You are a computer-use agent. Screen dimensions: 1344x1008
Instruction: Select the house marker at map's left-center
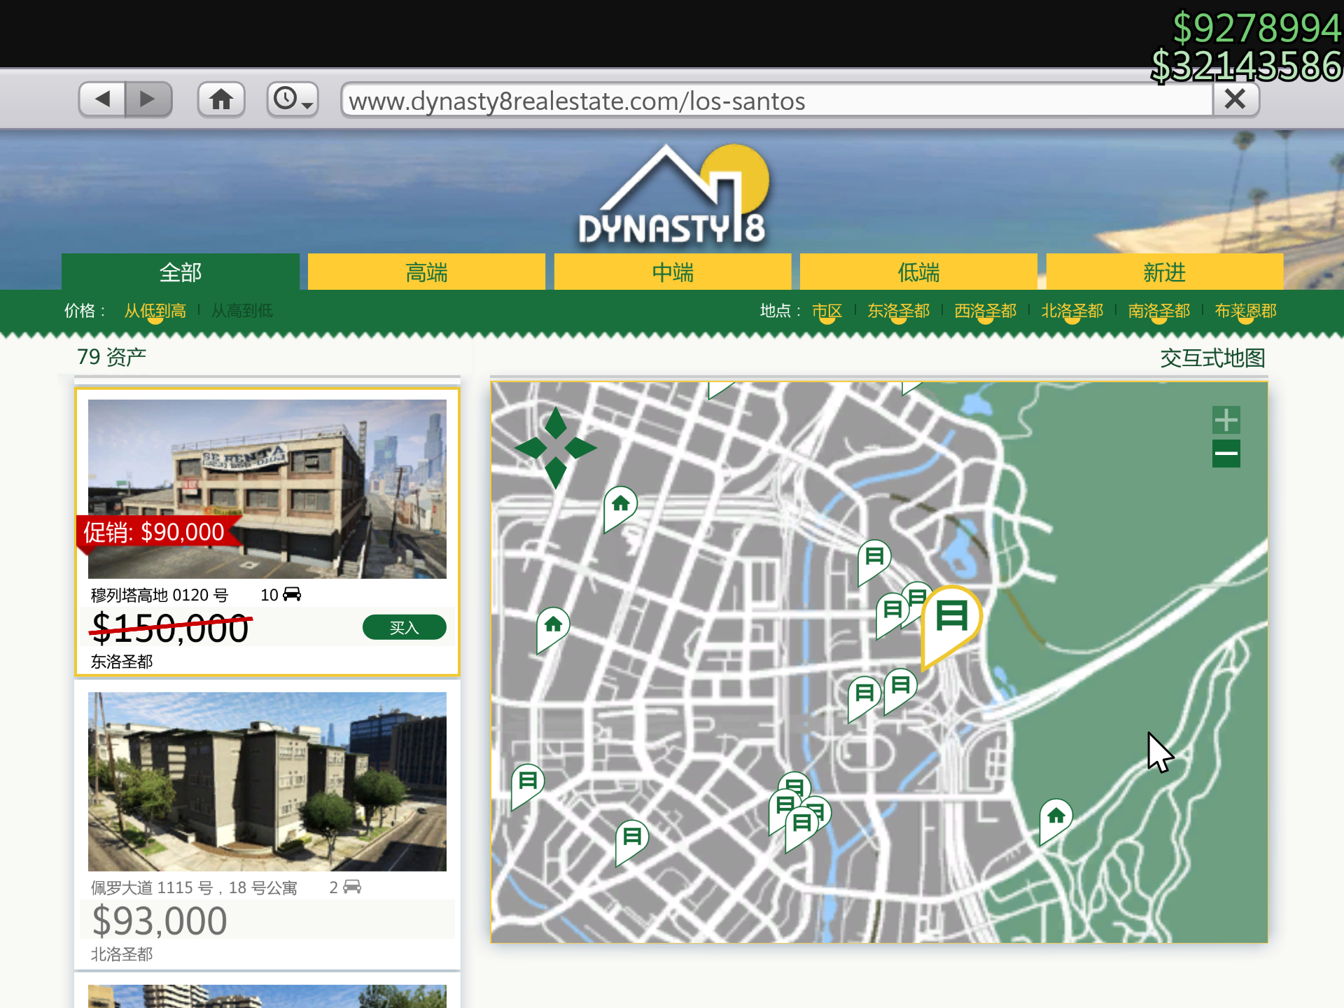553,628
